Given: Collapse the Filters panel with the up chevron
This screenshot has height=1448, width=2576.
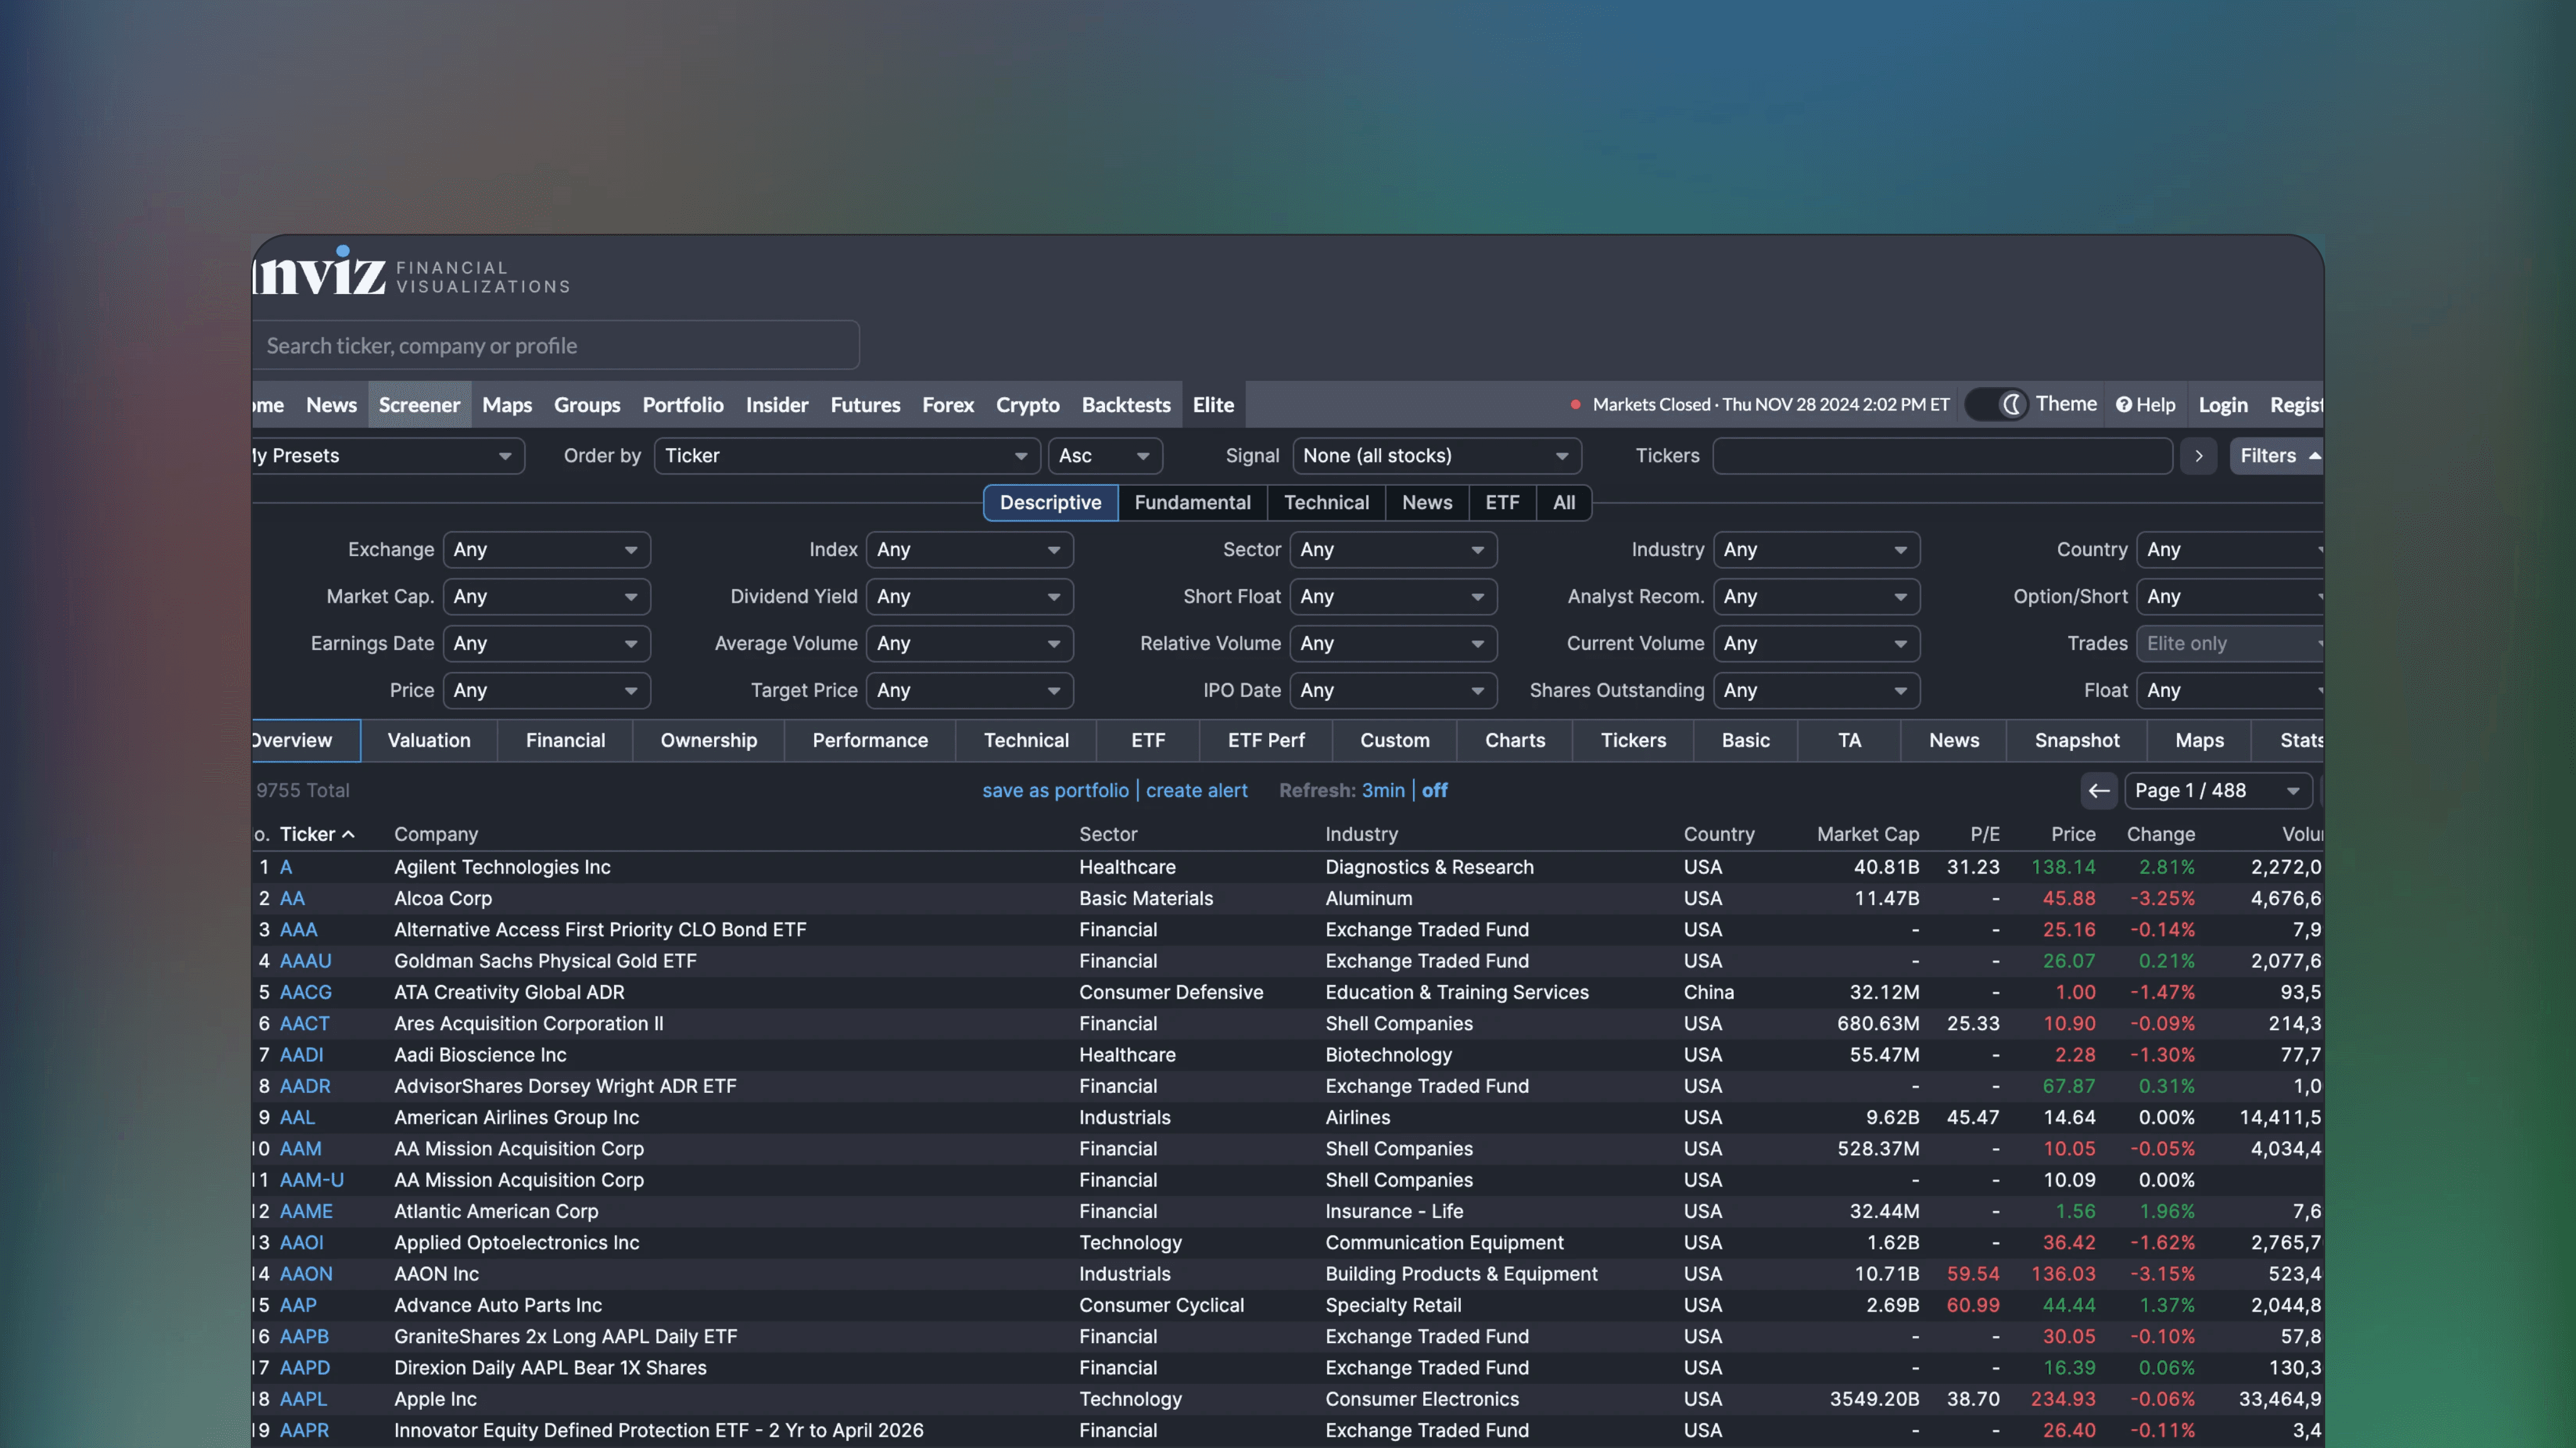Looking at the screenshot, I should (x=2317, y=455).
